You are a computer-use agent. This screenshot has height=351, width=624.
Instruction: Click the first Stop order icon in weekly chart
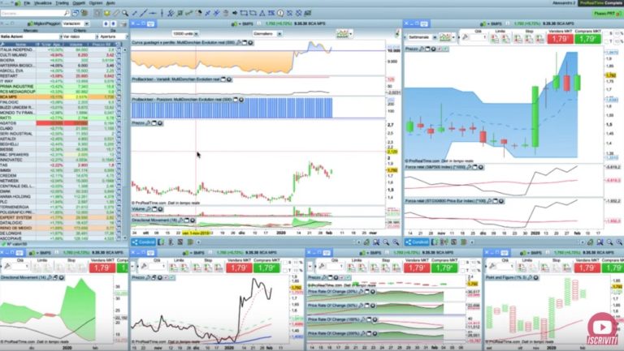pyautogui.click(x=518, y=38)
